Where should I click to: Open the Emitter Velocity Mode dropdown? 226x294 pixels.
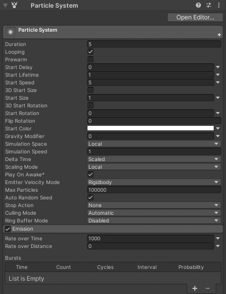(154, 182)
